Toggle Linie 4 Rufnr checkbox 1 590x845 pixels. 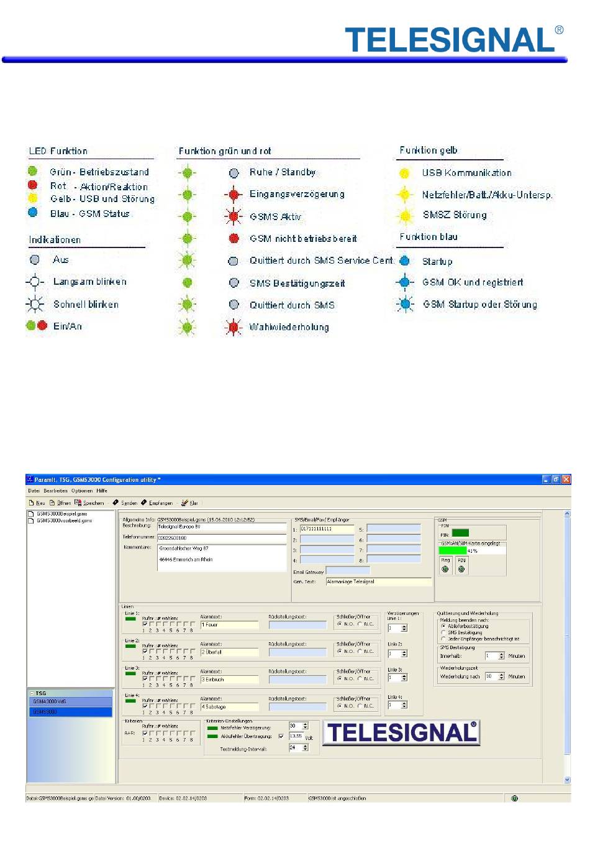coord(145,706)
